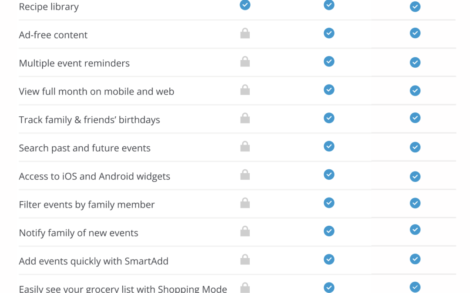Click middle-column checkmark for Ad-free content
470x293 pixels.
point(329,33)
